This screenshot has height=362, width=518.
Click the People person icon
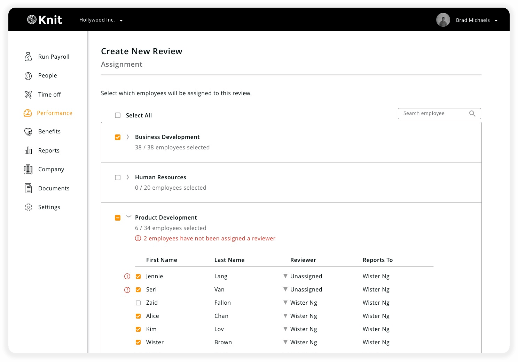click(x=28, y=76)
